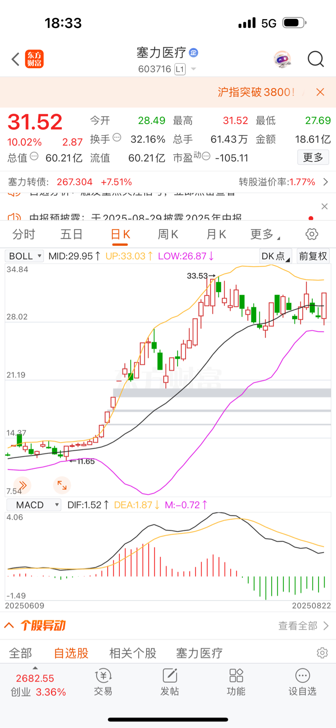
Task: Tap the DEA:1.87 MACD value
Action: point(137,505)
